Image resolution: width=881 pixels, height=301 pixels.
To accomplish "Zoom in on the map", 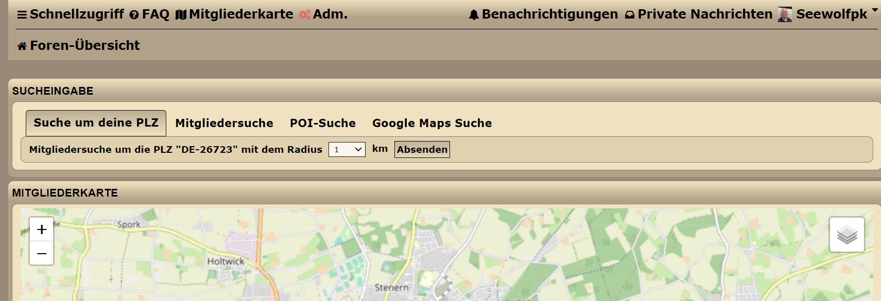I will tap(42, 229).
